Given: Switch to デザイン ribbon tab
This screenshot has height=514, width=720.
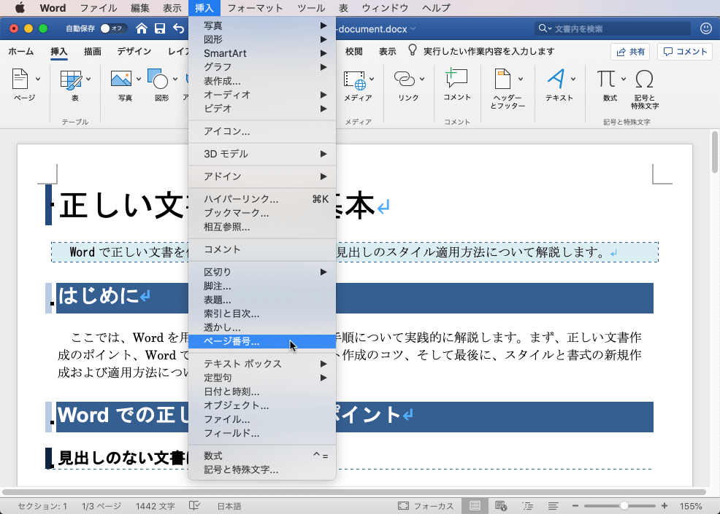Looking at the screenshot, I should 134,51.
